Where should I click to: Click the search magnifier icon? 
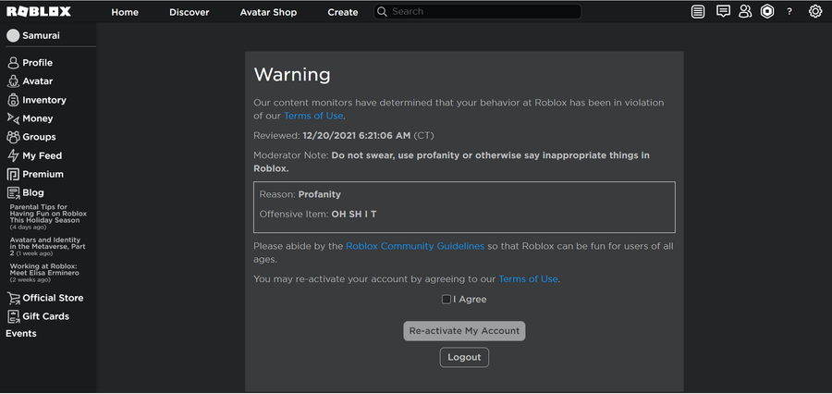pos(383,12)
